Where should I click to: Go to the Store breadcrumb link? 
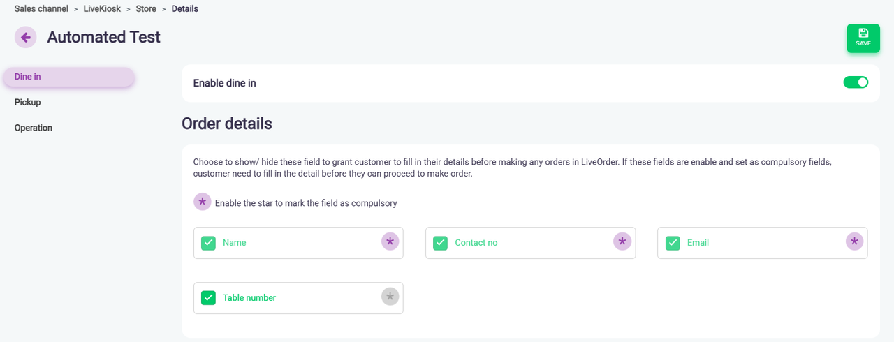(146, 9)
